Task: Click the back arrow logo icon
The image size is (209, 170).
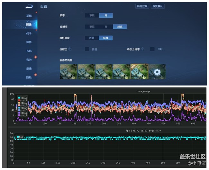Action: coord(29,6)
